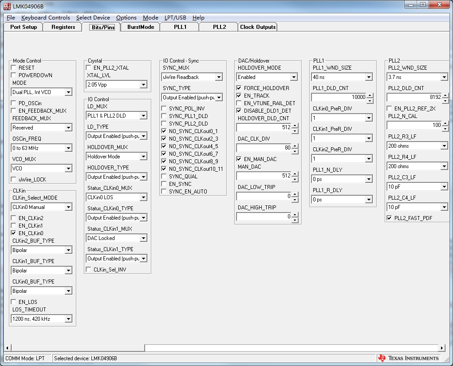Enable EN_FEEDBACK_MUX checkbox
Viewport: 453px width, 366px height.
[x=13, y=110]
